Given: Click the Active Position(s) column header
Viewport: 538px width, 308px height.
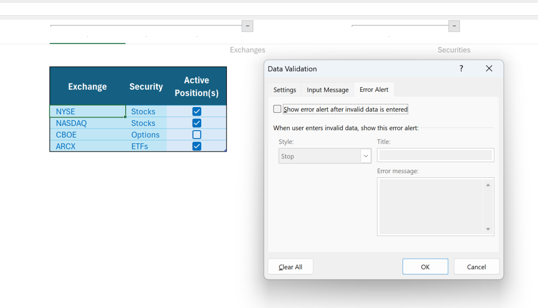Looking at the screenshot, I should pos(196,87).
